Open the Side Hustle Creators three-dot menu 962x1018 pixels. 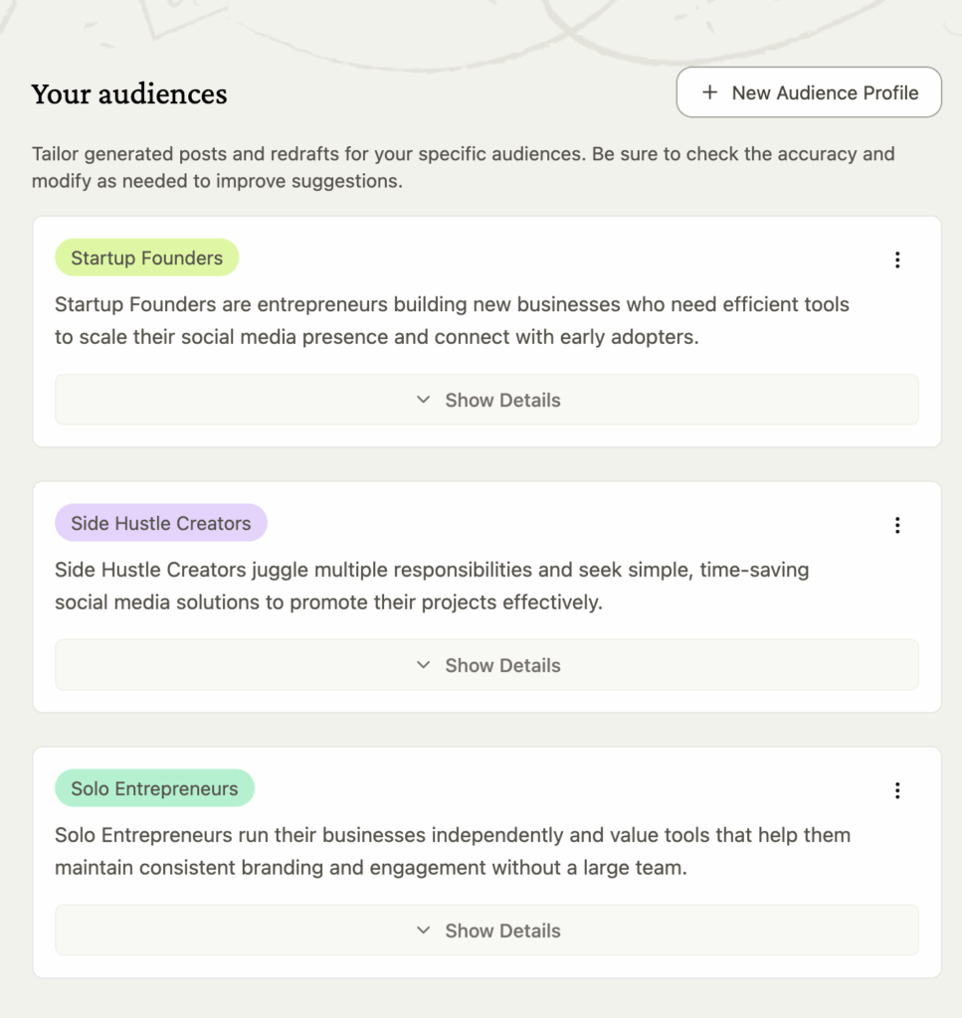tap(897, 525)
